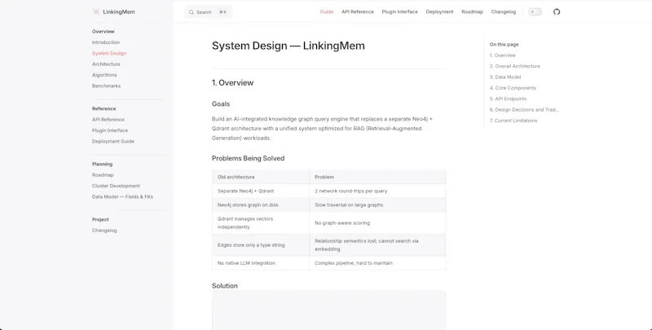
Task: Open Plugin Interface in top navigation
Action: click(x=399, y=12)
